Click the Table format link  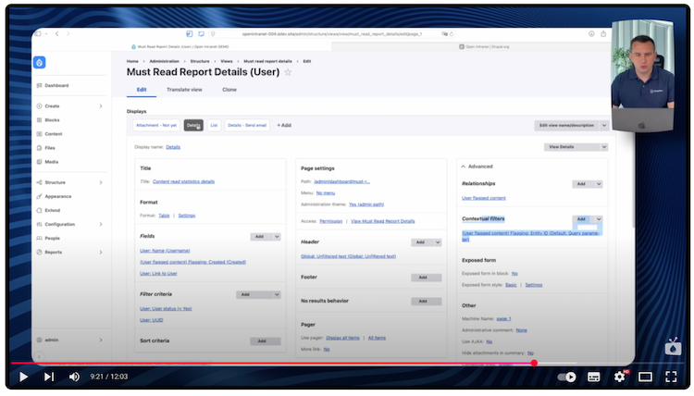click(164, 216)
